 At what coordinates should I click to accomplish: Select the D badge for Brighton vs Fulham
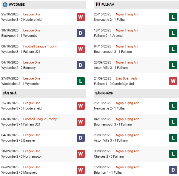click(x=173, y=170)
